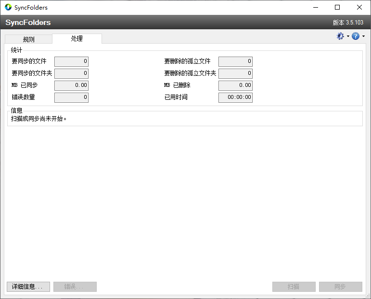Click the 要同步的文件 value field
The width and height of the screenshot is (371, 299).
pyautogui.click(x=71, y=61)
